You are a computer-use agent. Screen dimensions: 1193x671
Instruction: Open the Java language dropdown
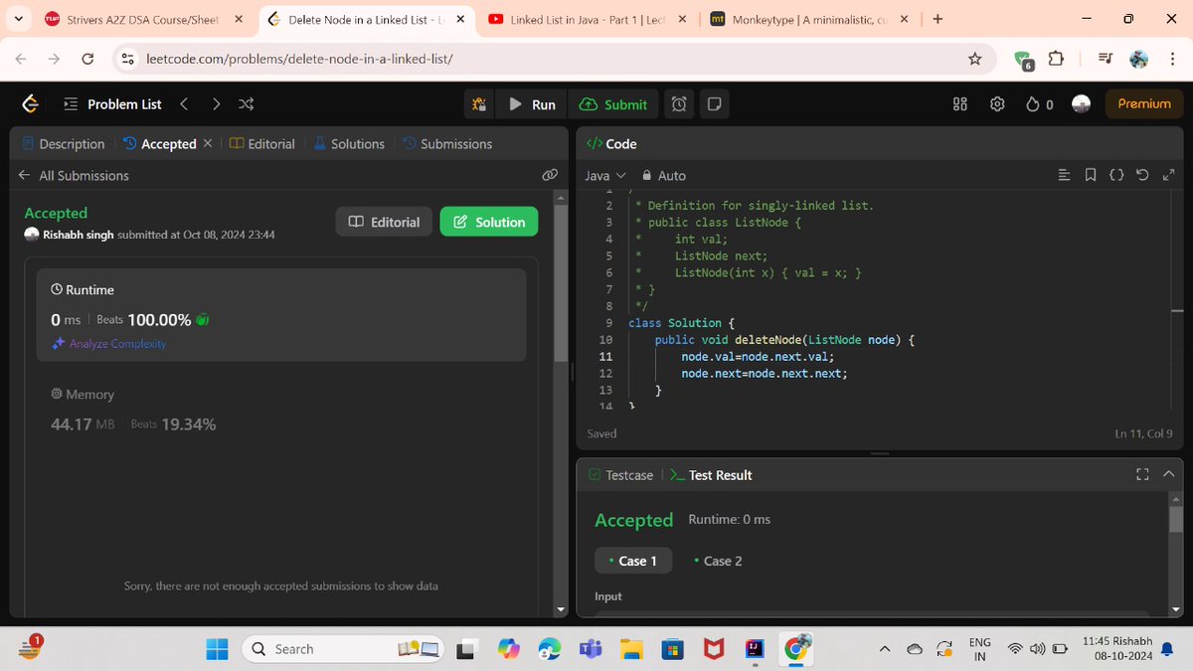pos(605,175)
